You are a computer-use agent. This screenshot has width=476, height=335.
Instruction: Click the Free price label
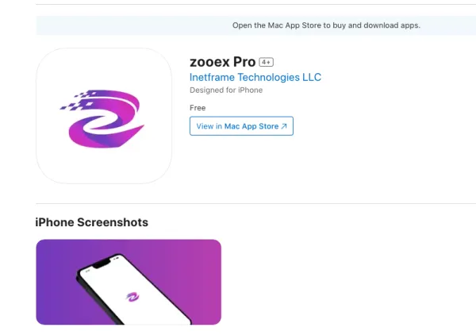pyautogui.click(x=198, y=108)
